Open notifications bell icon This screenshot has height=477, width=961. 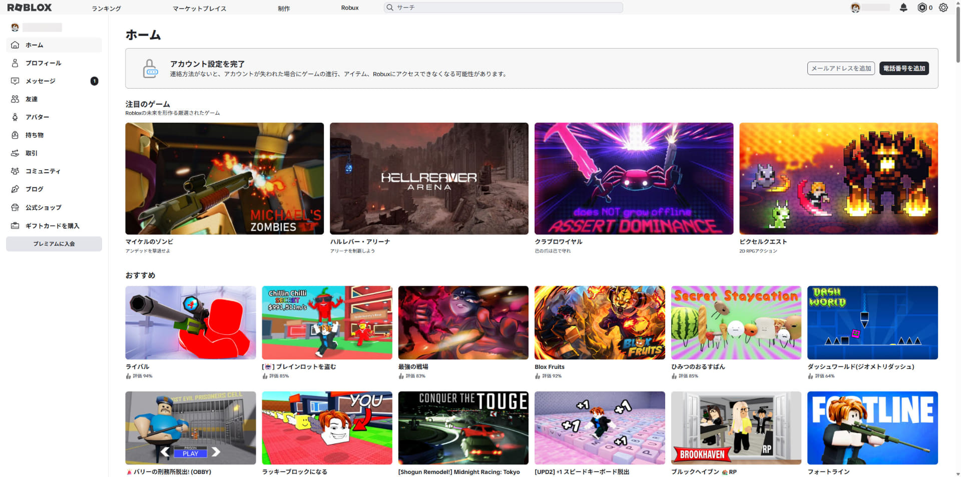[903, 8]
